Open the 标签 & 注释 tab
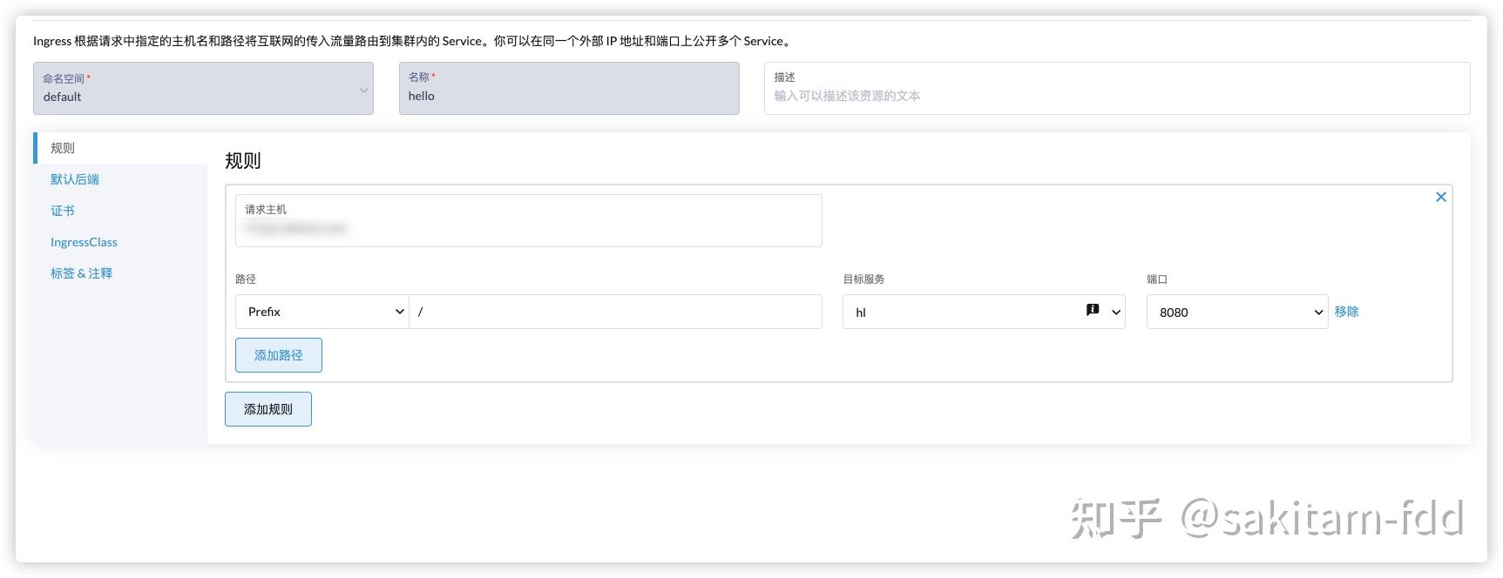The height and width of the screenshot is (578, 1503). (81, 273)
